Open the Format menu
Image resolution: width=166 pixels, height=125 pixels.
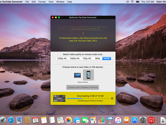point(42,2)
